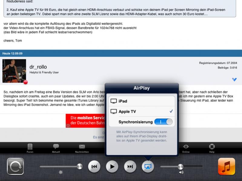Skip to next track

(130, 166)
